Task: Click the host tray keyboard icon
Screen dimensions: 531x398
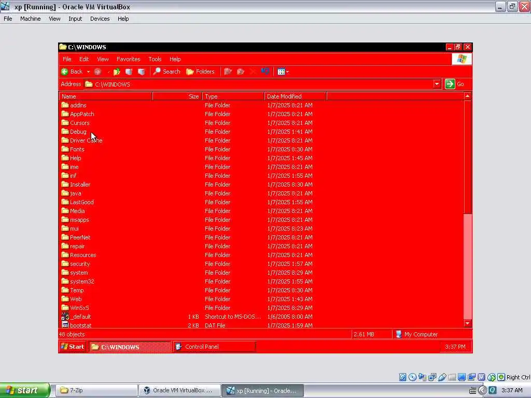Action: point(473,391)
